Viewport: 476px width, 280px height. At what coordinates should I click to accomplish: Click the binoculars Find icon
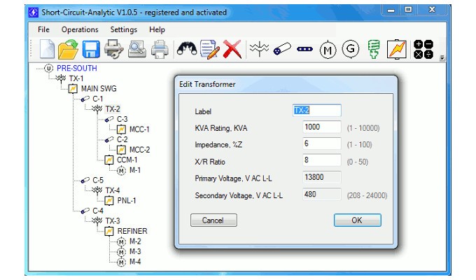coord(187,49)
